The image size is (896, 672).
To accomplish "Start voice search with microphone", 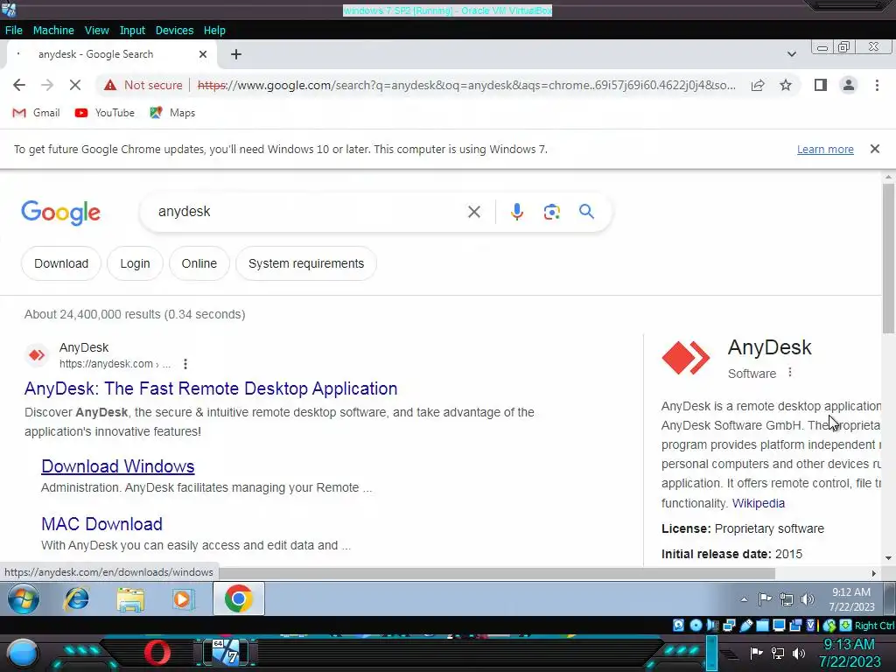I will click(x=516, y=212).
